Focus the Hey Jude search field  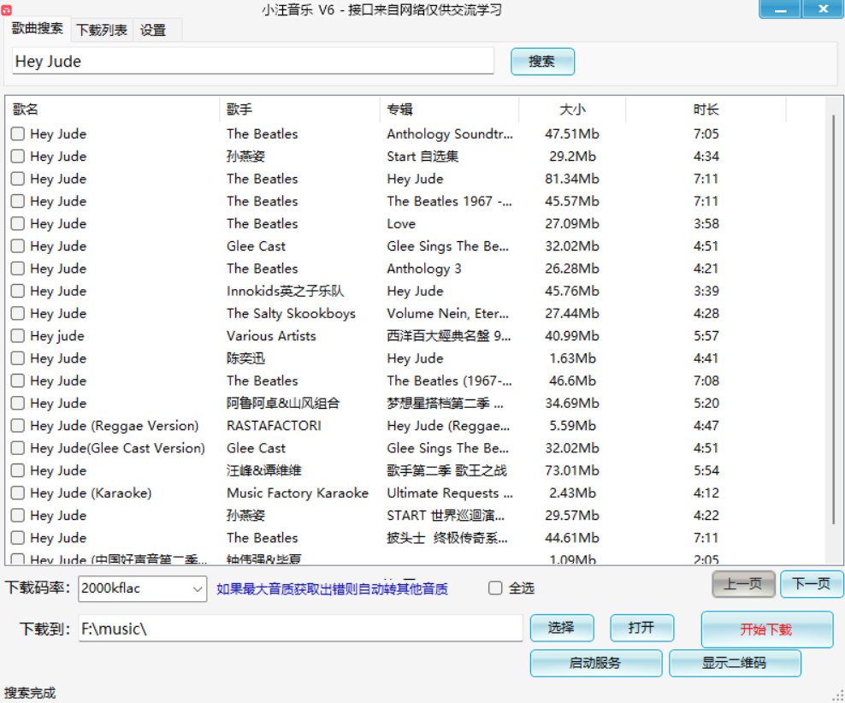(252, 61)
